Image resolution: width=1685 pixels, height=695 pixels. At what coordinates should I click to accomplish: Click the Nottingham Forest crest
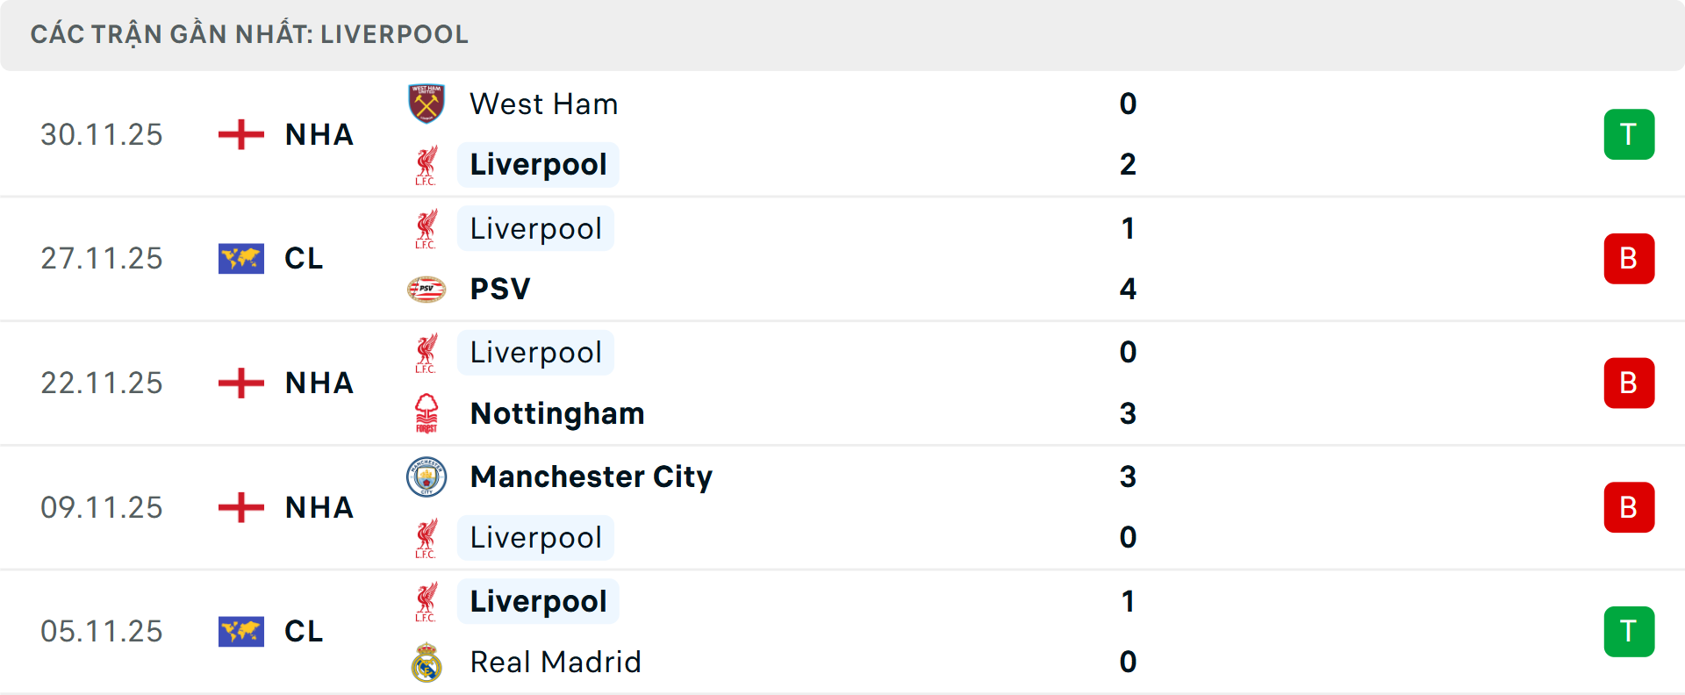coord(427,412)
